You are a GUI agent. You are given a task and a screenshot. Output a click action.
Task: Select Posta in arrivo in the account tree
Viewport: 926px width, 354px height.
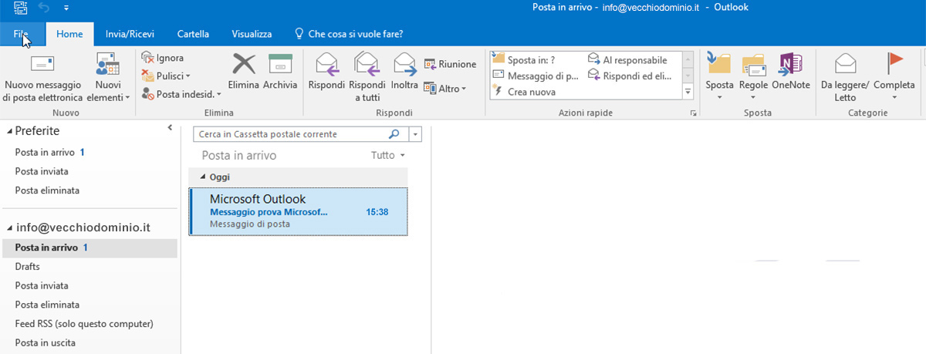click(89, 248)
